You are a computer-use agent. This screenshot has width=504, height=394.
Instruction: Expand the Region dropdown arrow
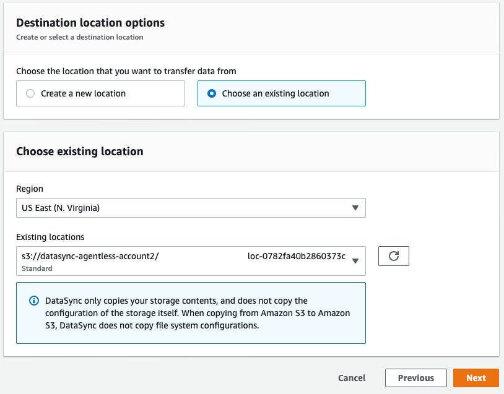(x=355, y=208)
